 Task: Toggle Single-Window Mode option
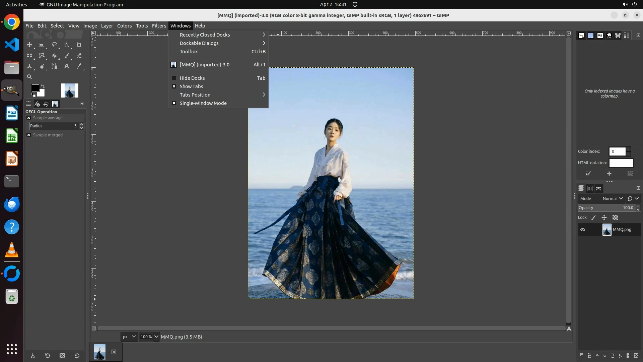tap(203, 103)
